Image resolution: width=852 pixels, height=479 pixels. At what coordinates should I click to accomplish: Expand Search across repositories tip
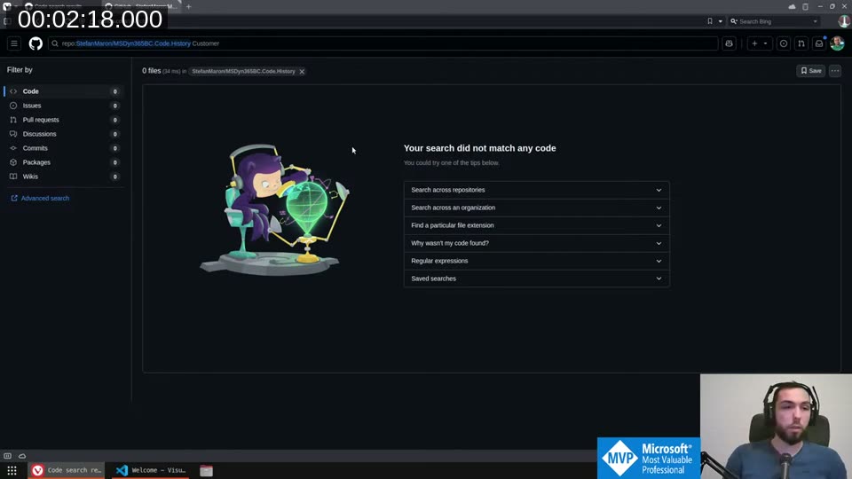(x=536, y=190)
